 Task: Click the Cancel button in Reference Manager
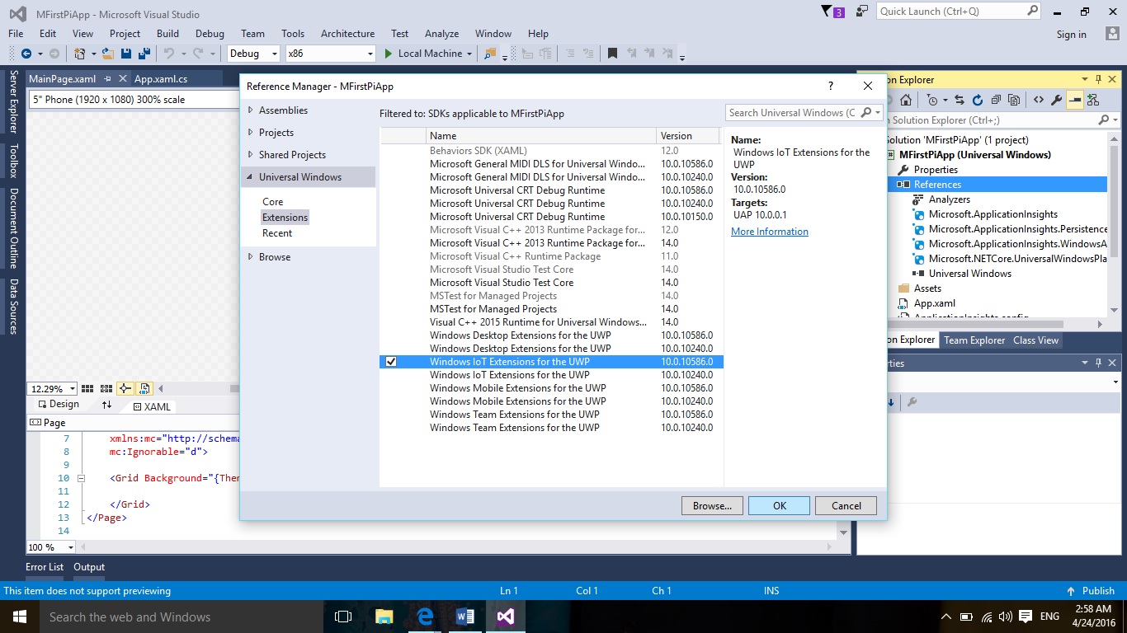coord(846,506)
